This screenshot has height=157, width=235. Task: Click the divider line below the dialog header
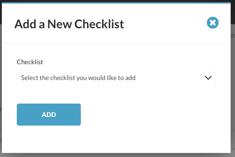coord(116,43)
